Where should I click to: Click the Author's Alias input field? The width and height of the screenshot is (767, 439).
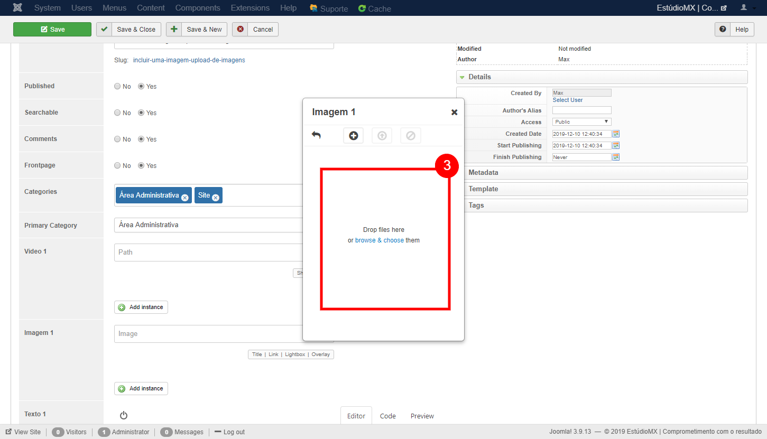coord(581,110)
